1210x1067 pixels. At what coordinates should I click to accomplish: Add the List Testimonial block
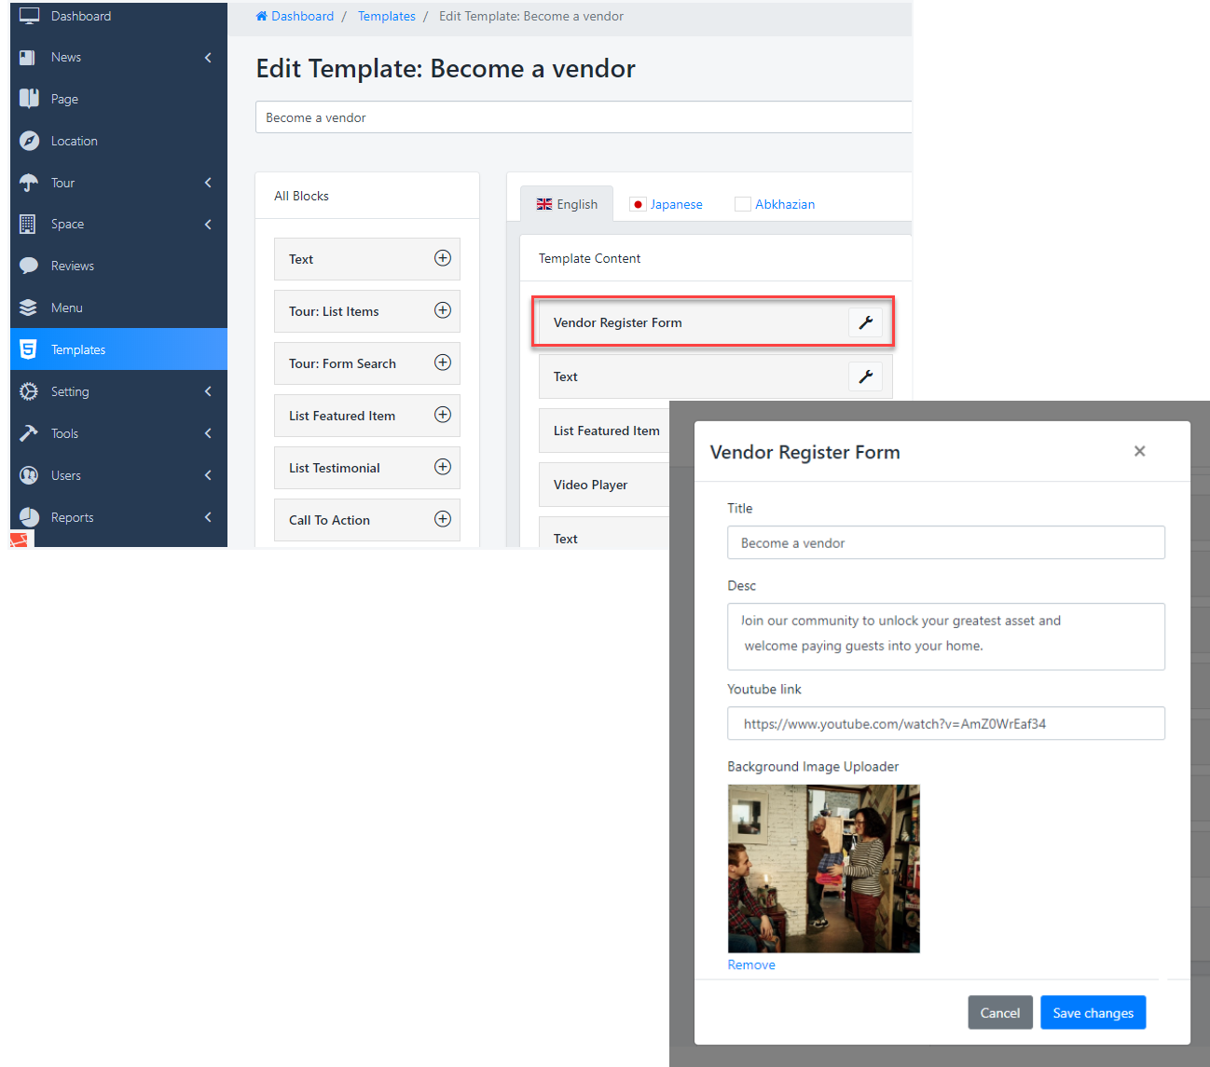(443, 467)
